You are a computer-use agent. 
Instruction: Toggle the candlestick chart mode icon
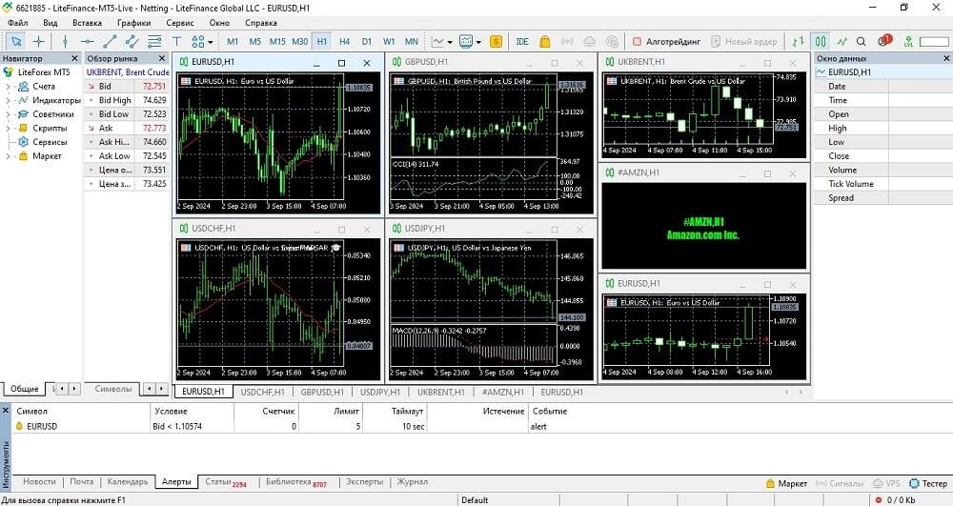[821, 41]
